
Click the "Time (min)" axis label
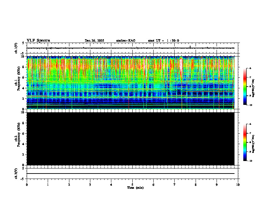pyautogui.click(x=135, y=188)
